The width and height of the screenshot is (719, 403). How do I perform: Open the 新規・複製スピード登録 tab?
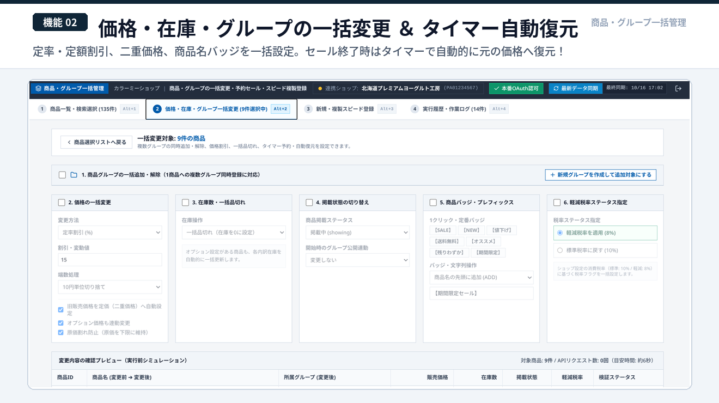350,109
